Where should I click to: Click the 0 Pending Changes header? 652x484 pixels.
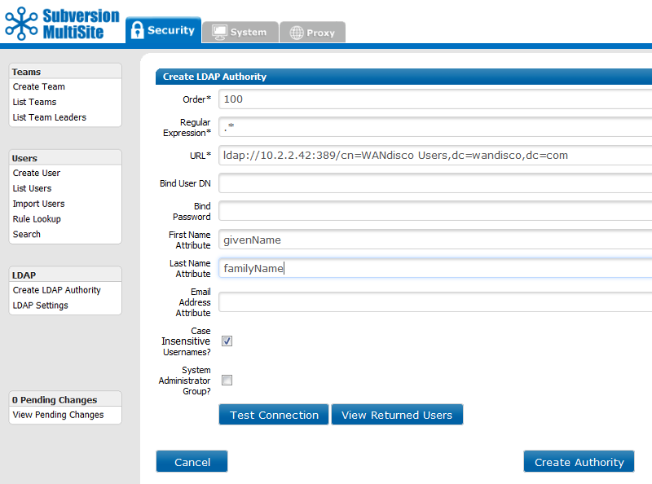click(65, 399)
